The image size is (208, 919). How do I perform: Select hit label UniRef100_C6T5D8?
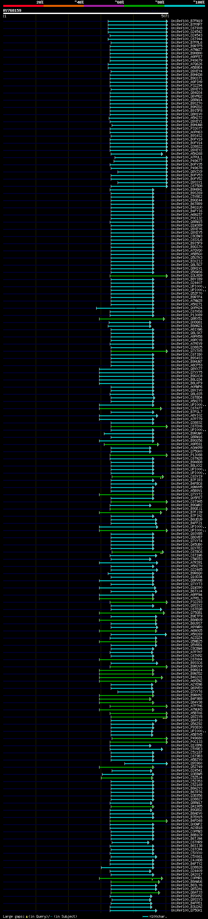(x=187, y=186)
